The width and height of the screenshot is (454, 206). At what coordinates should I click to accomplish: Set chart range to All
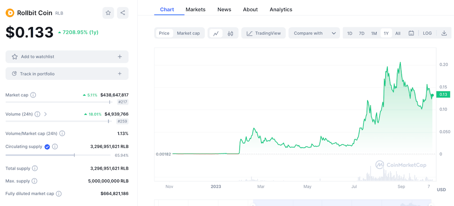(x=398, y=33)
